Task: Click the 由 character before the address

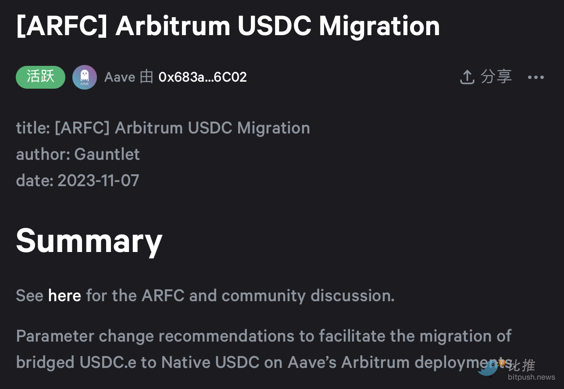Action: [146, 77]
